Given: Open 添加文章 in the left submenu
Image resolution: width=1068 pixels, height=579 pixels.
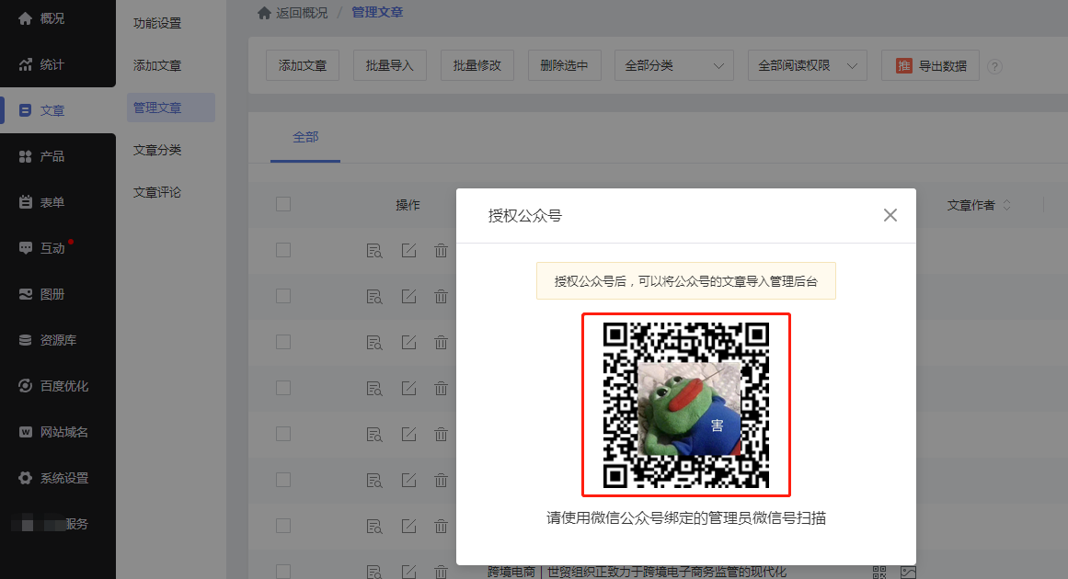Looking at the screenshot, I should [157, 65].
